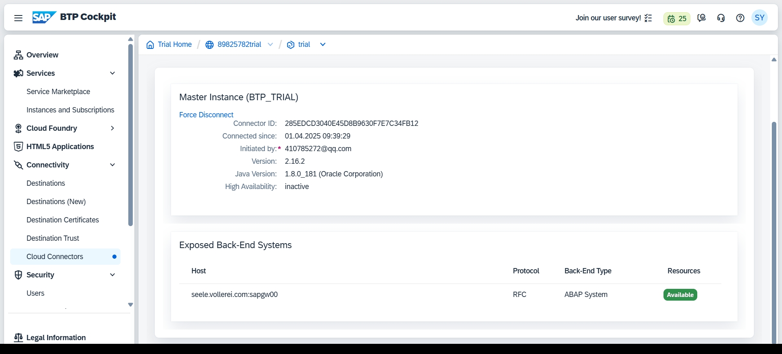This screenshot has height=354, width=782.
Task: Click the Legal Information scales icon
Action: (x=18, y=338)
